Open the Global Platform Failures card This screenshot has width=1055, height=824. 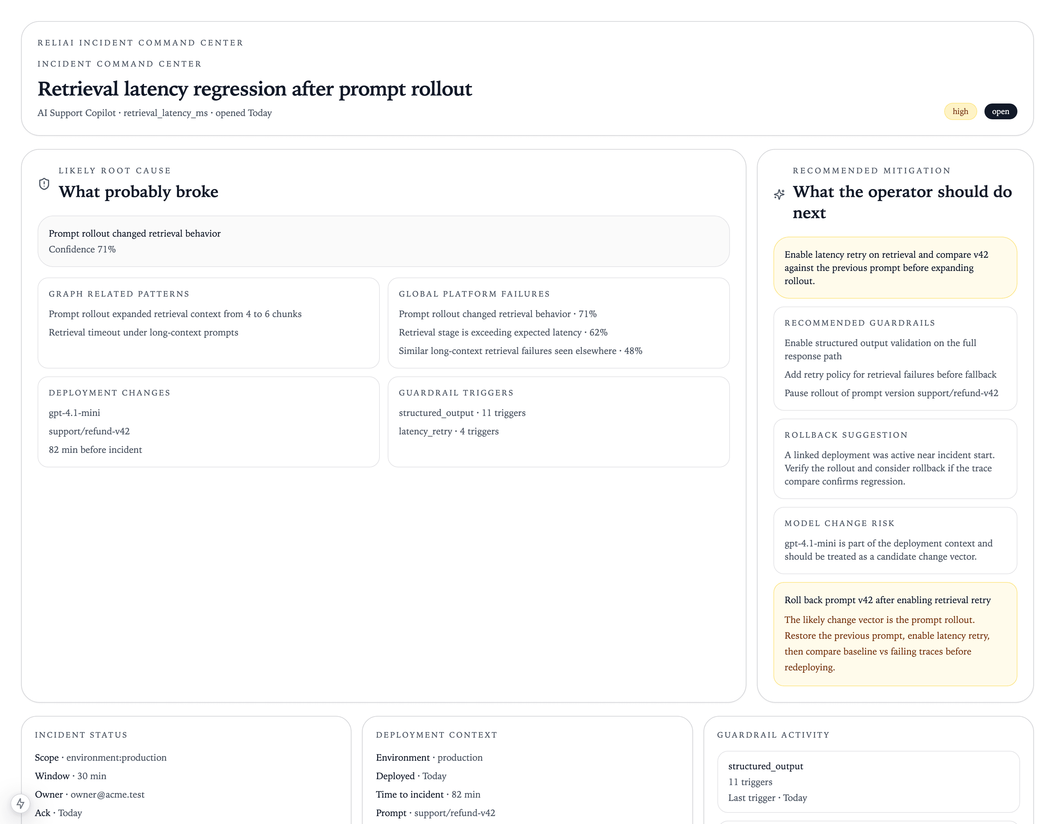click(558, 322)
